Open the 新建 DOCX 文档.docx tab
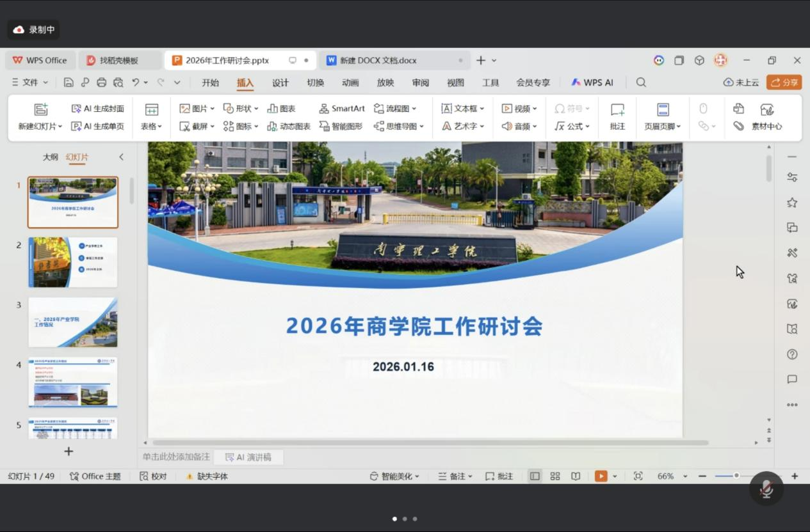Image resolution: width=810 pixels, height=532 pixels. (x=378, y=61)
